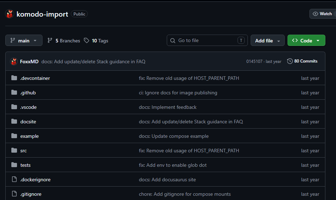Click 'last year' timestamp in .github row

(x=310, y=93)
